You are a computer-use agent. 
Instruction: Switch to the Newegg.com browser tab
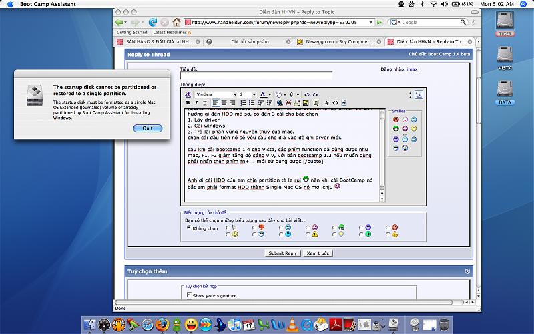[338, 41]
